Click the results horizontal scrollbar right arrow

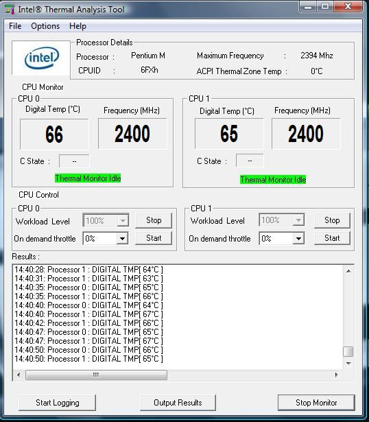[336, 375]
